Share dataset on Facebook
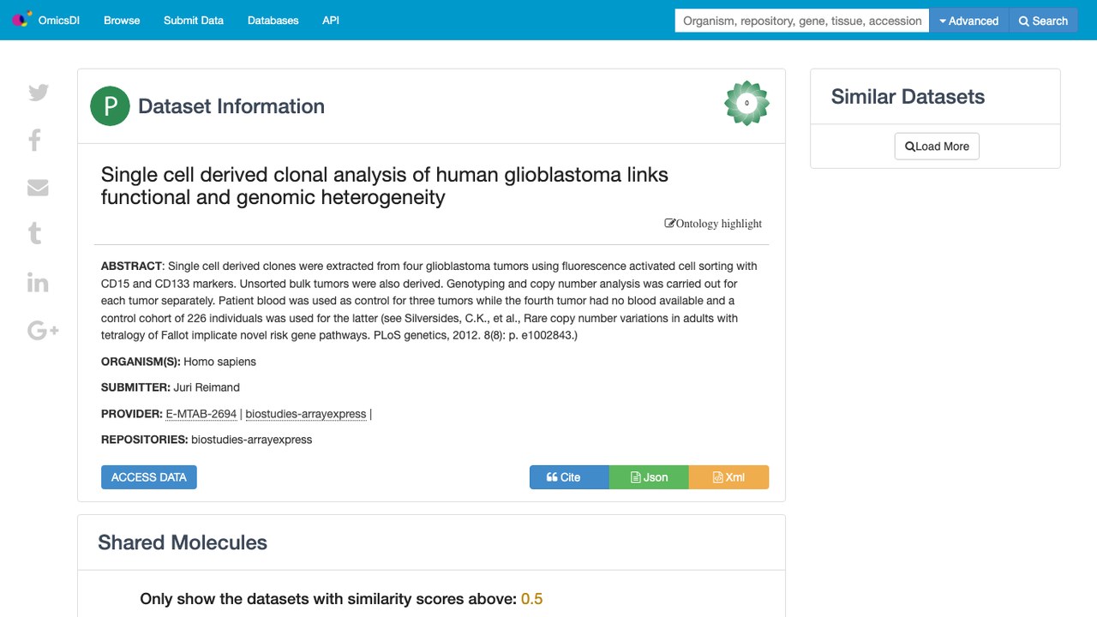1097x617 pixels. click(35, 140)
